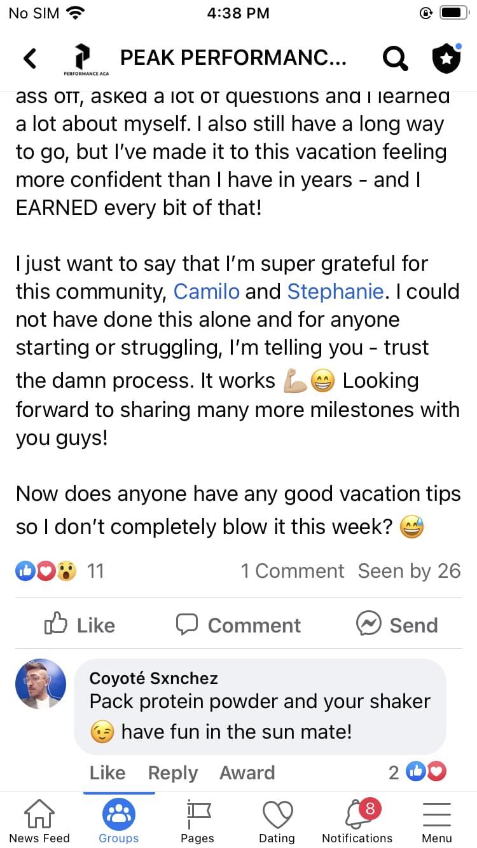Viewport: 477px width, 848px height.
Task: Reply to Coyoté Sxnchez's comment
Action: (x=172, y=772)
